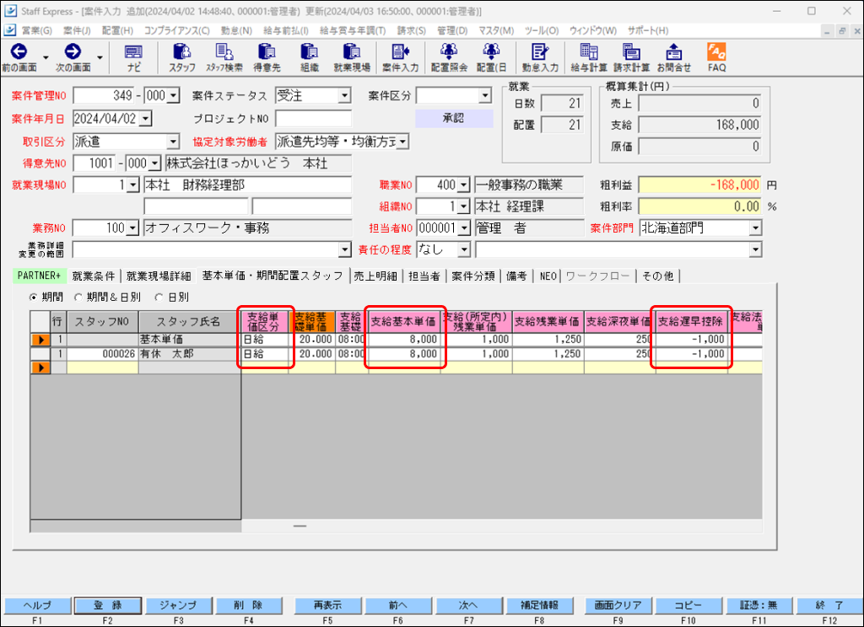
Task: Open the スタッフ (staff) screen icon
Action: tap(182, 56)
